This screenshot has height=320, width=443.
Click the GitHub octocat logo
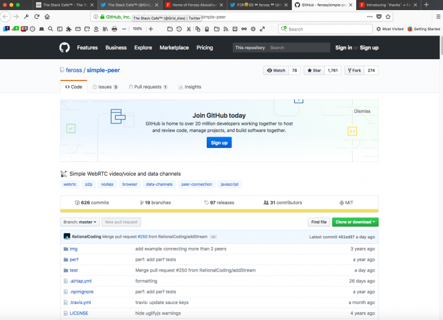coord(64,47)
